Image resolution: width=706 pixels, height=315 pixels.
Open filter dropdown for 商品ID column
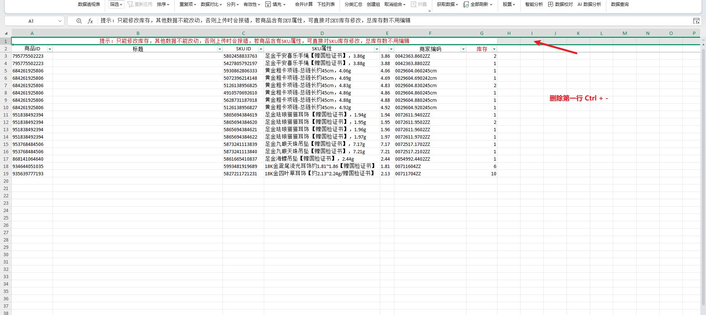click(50, 49)
